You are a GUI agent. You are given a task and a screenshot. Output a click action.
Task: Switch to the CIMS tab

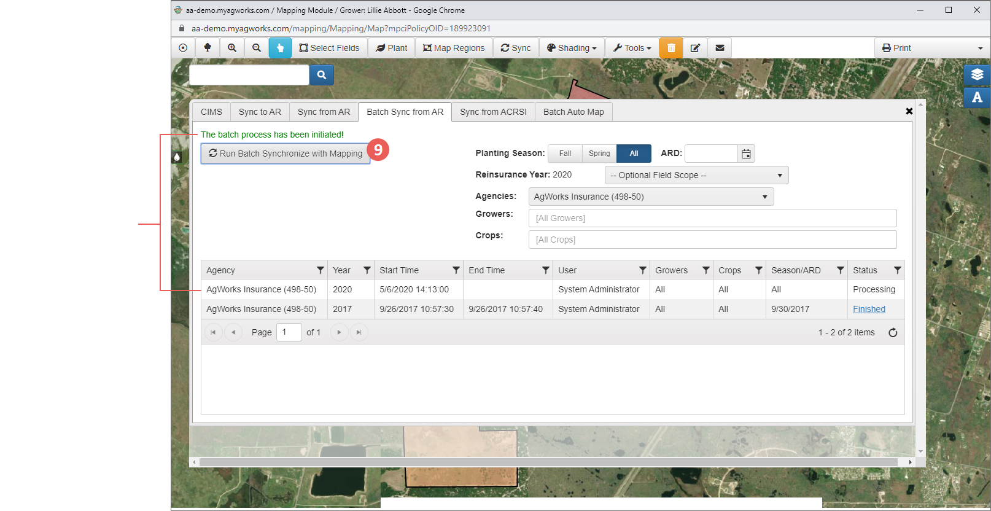click(x=211, y=112)
